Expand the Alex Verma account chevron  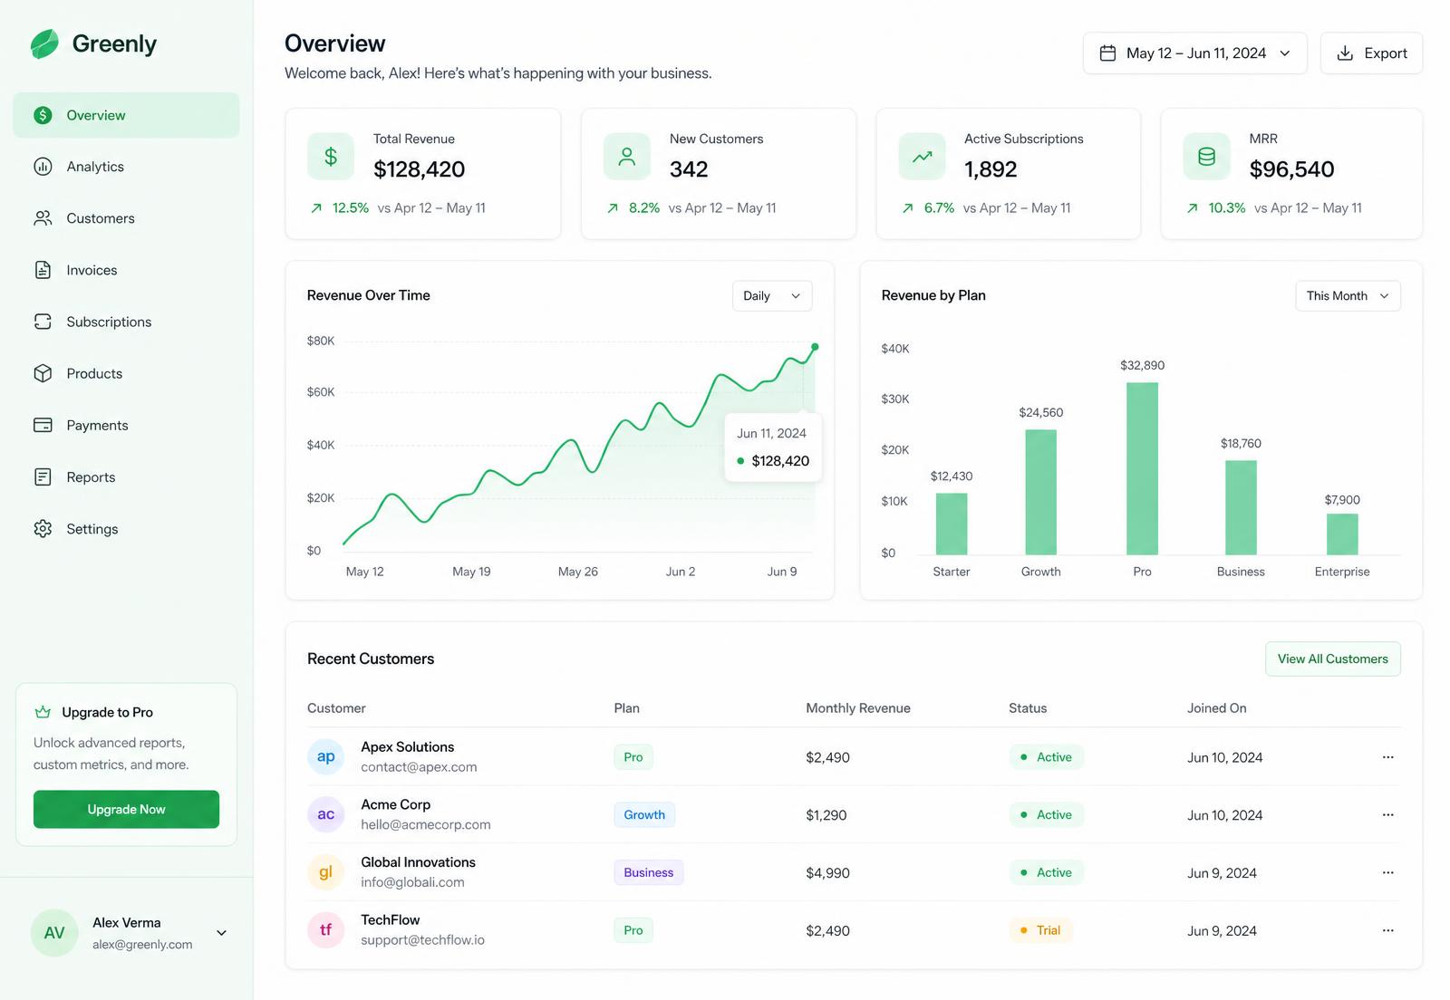coord(221,933)
